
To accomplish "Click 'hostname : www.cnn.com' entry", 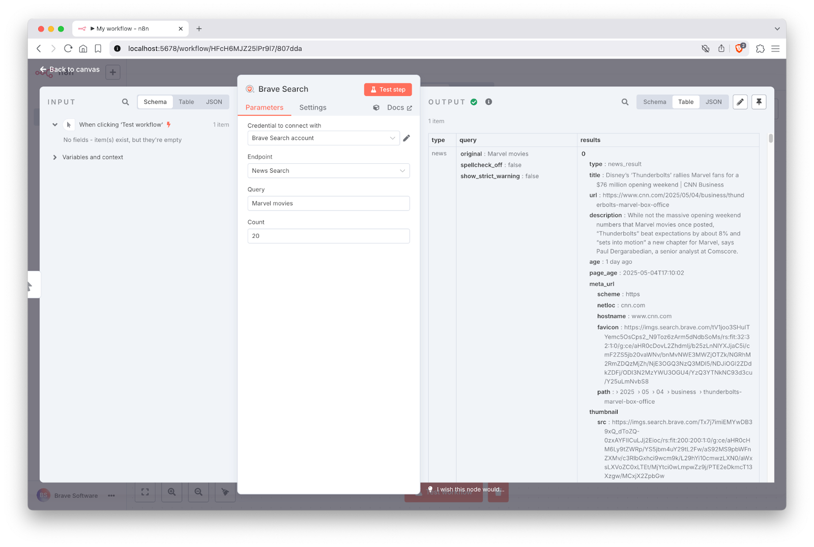I will click(634, 316).
